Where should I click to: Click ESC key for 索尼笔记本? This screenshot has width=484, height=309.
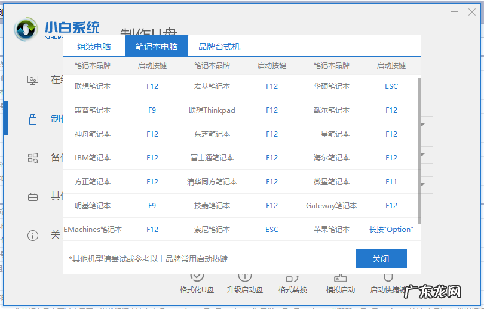tap(272, 230)
